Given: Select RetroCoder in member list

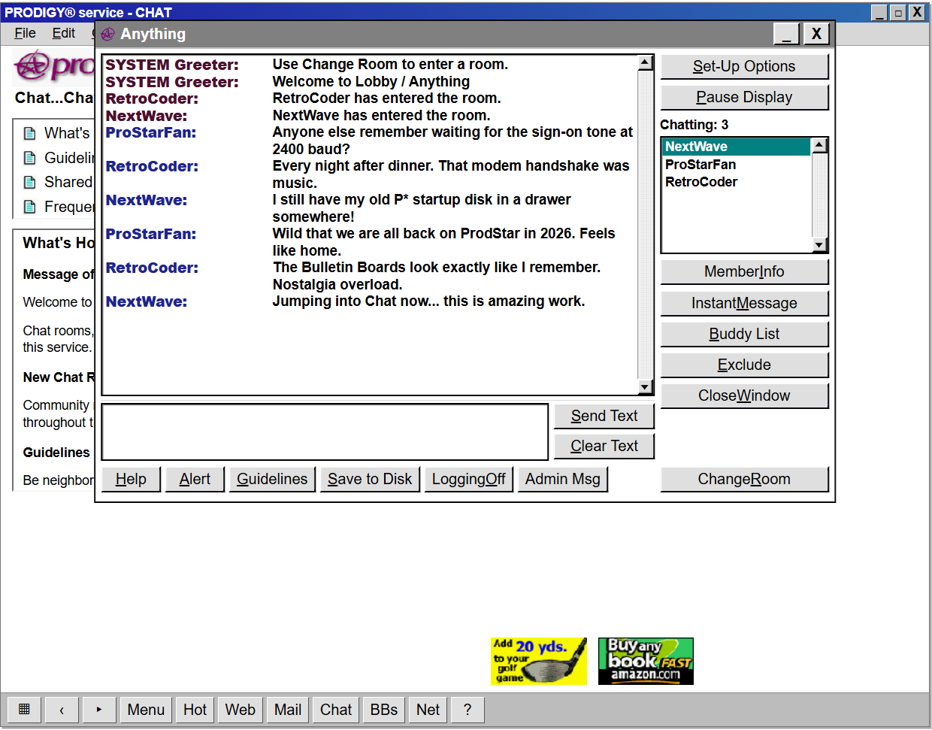Looking at the screenshot, I should coord(736,181).
